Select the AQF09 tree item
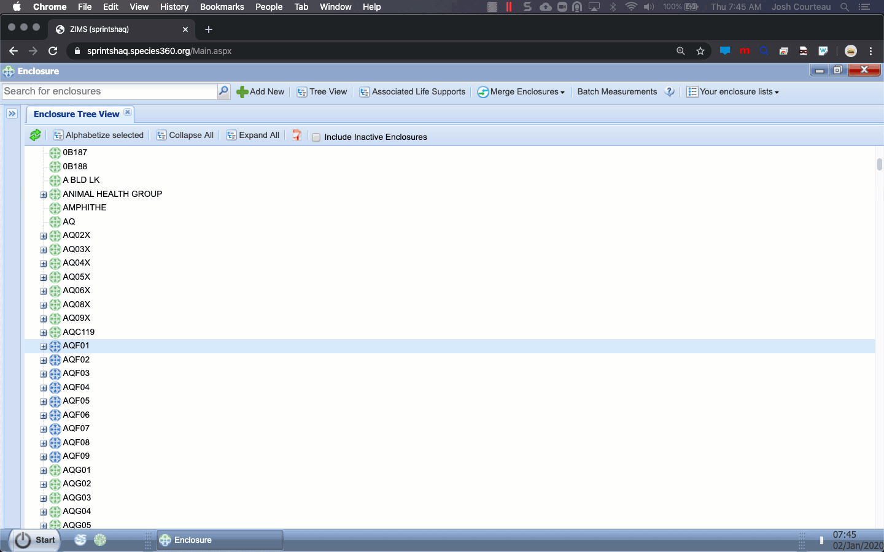Viewport: 884px width, 552px height. pos(76,456)
